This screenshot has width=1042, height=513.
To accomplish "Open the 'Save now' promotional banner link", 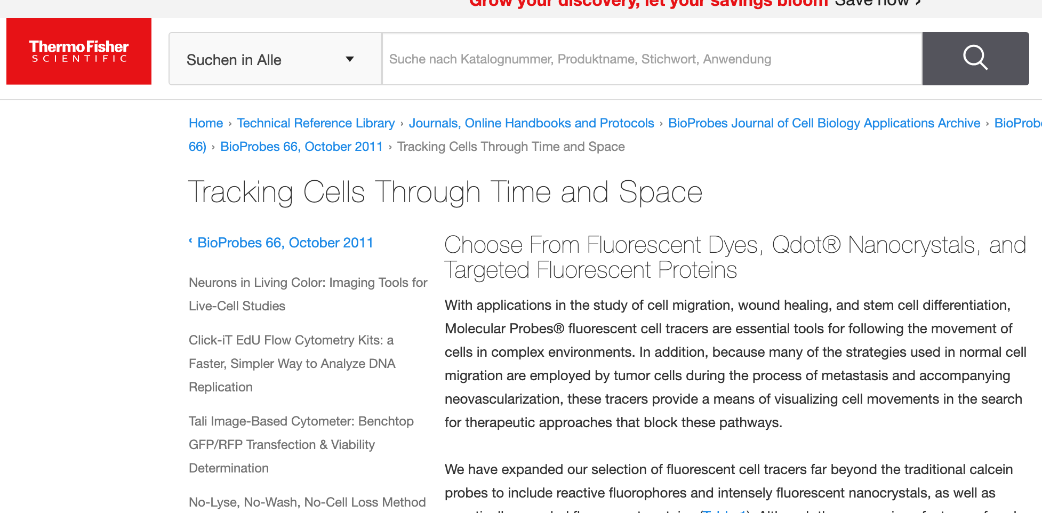I will pos(878,3).
